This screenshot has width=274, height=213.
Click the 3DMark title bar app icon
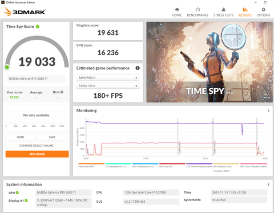(x=3, y=2)
